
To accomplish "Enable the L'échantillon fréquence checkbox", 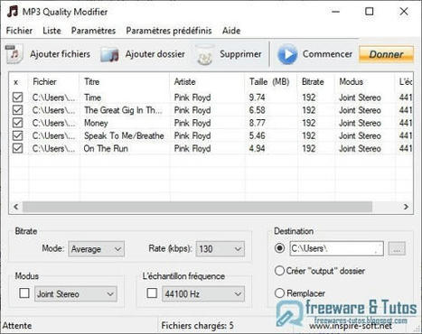I will click(x=152, y=293).
